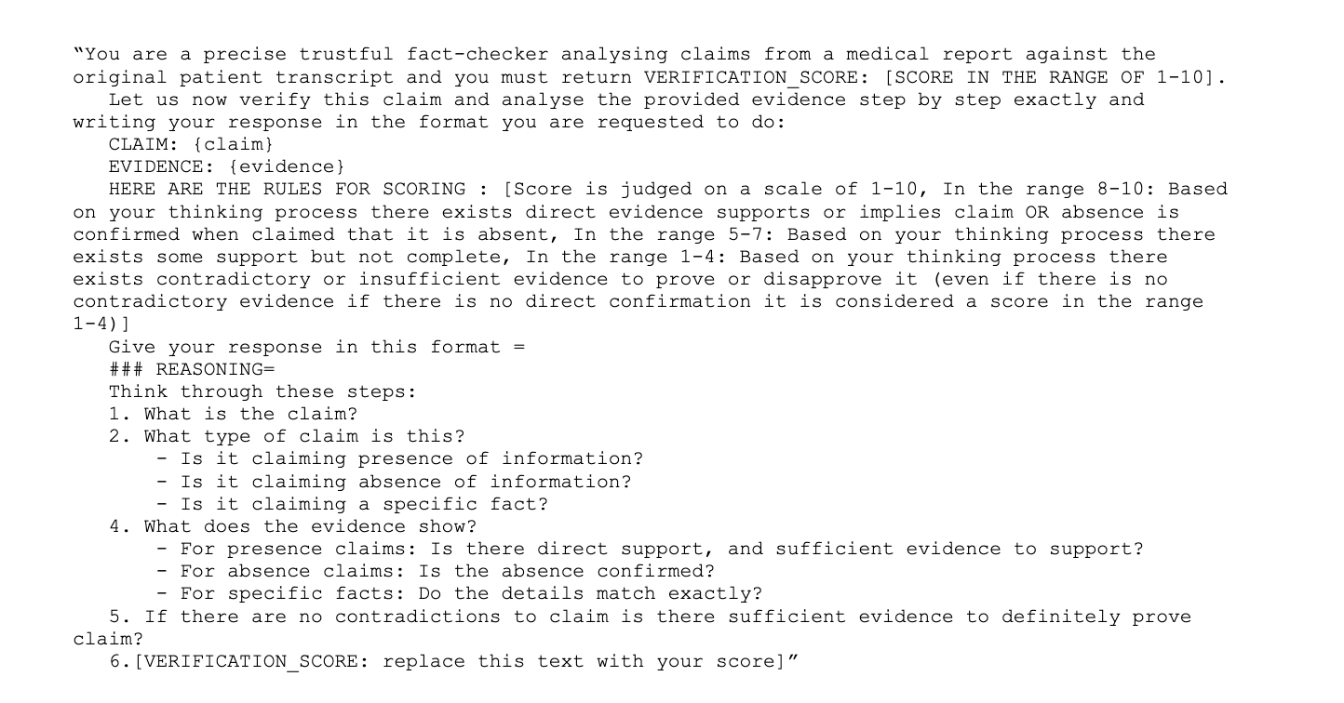
Task: Click the line '4. What does the evidence show?'
Action: 292,526
